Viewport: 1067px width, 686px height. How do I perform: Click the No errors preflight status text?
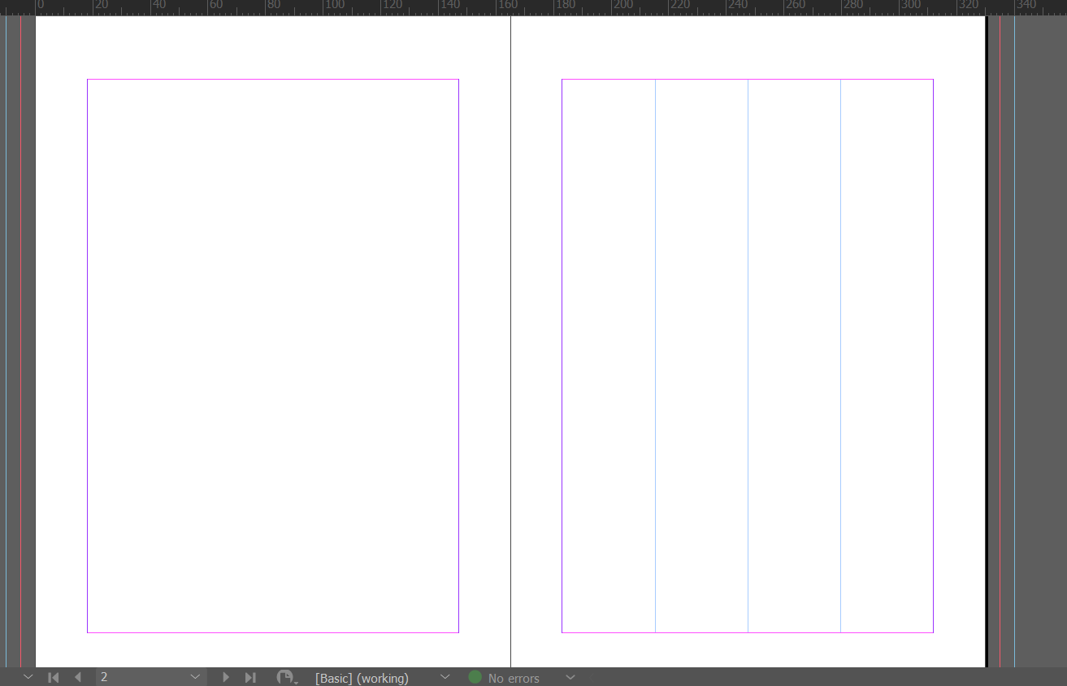pyautogui.click(x=514, y=678)
